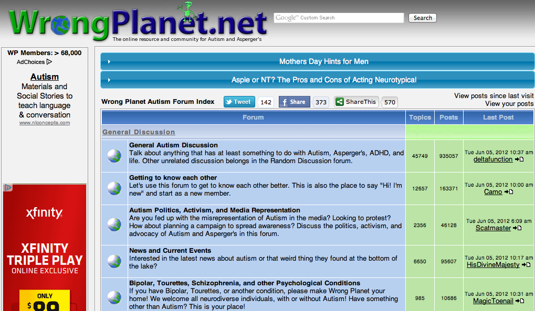The width and height of the screenshot is (535, 311).
Task: Click the globe icon beside Getting to know each other
Action: (114, 188)
